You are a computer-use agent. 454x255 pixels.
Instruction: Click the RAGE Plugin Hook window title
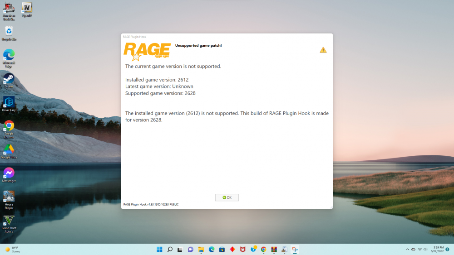[x=134, y=37]
